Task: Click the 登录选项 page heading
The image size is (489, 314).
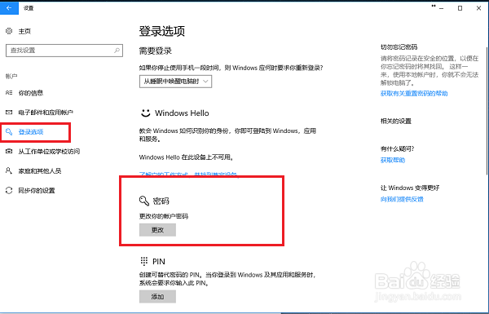Action: [162, 31]
